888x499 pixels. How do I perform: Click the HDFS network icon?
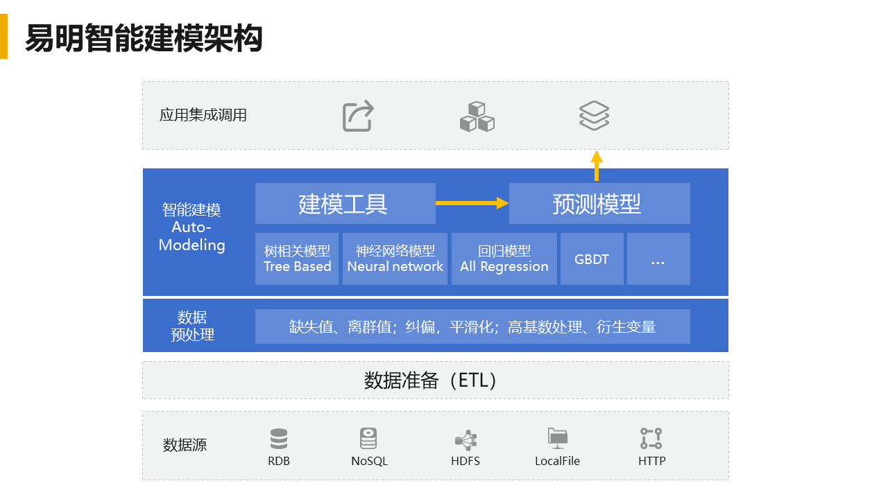466,440
